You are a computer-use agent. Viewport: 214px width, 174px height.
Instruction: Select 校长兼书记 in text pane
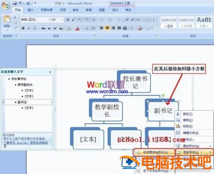19,79
